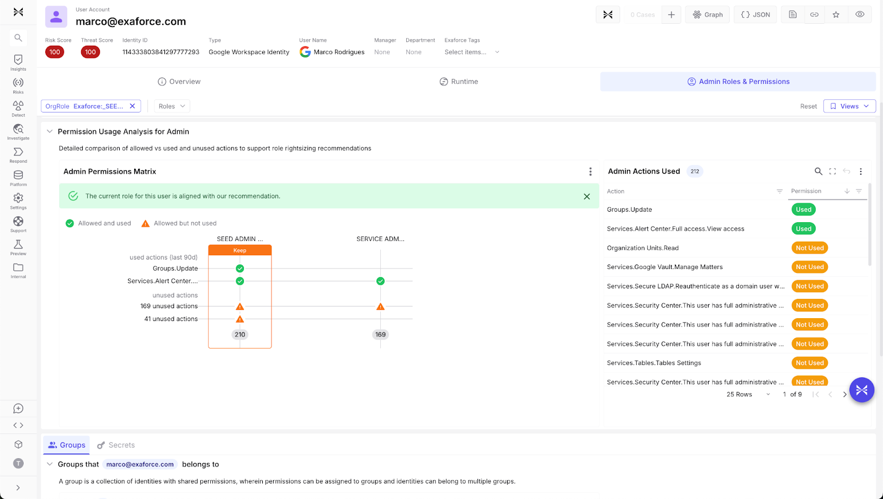Select the Risks icon in the sidebar
The image size is (883, 499).
click(18, 83)
